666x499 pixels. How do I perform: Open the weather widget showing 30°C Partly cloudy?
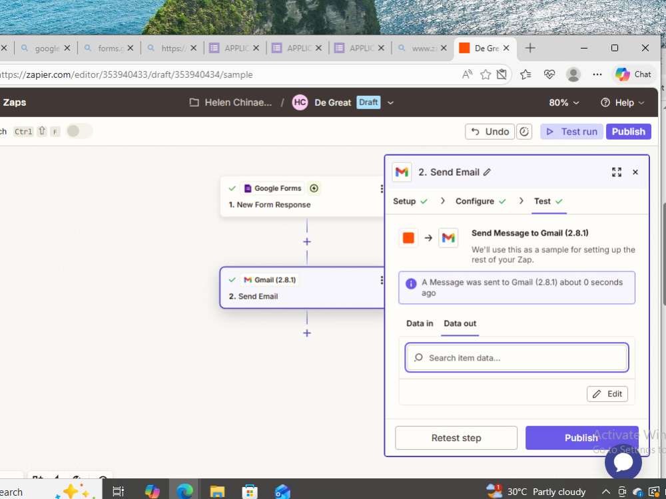[x=535, y=492]
